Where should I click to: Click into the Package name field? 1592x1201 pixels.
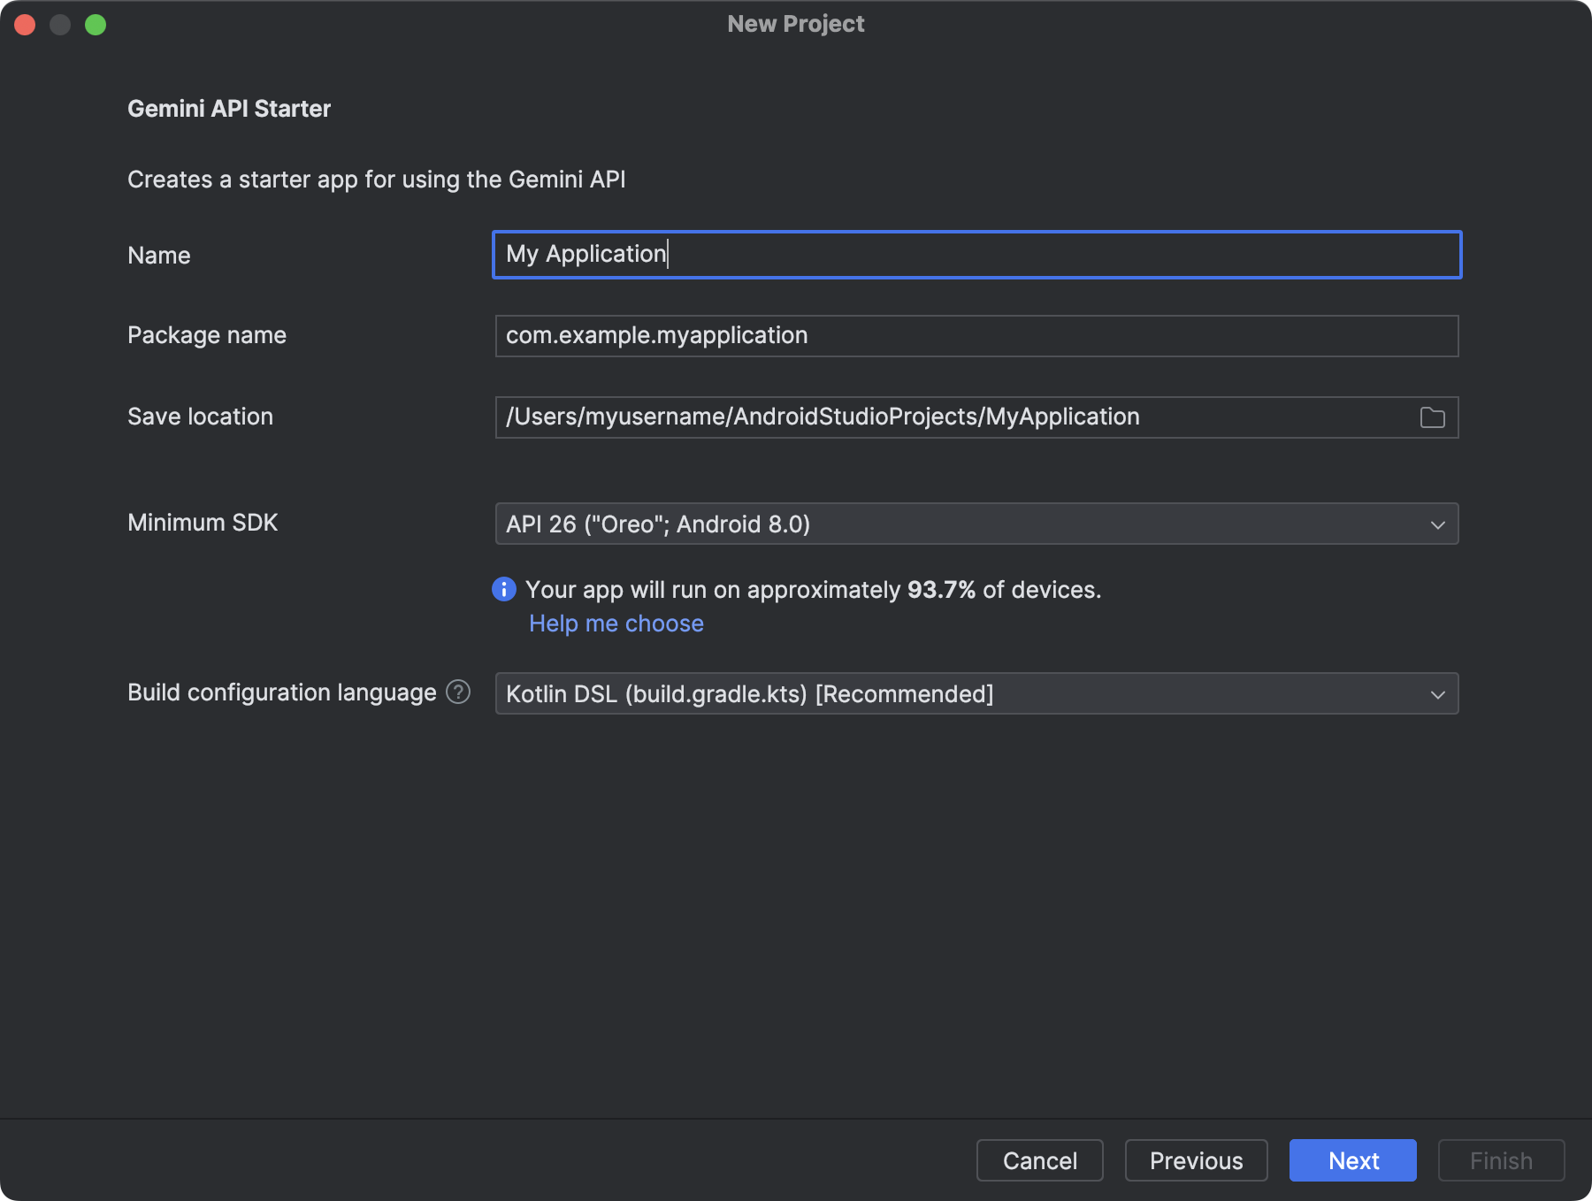pos(976,336)
